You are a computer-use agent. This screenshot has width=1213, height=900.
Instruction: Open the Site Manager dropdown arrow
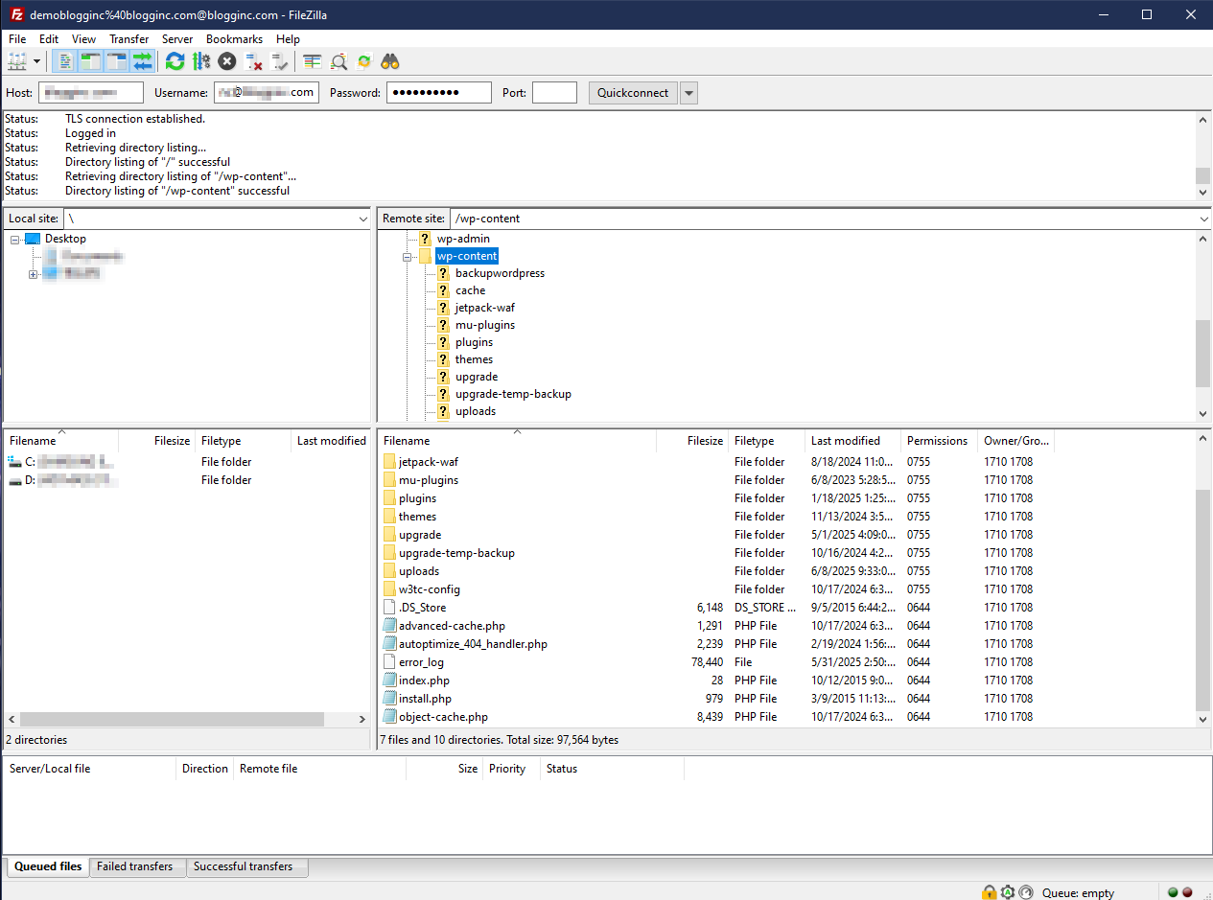[37, 61]
